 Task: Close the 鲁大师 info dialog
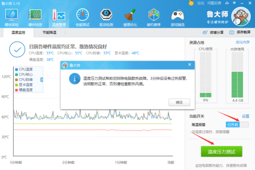coord(190,64)
